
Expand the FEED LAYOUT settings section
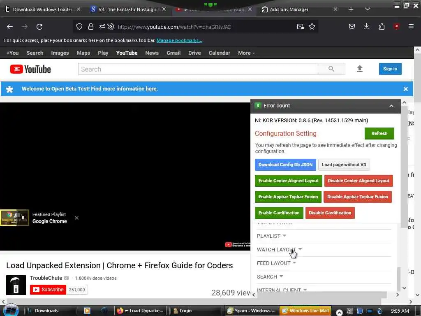[x=276, y=263]
